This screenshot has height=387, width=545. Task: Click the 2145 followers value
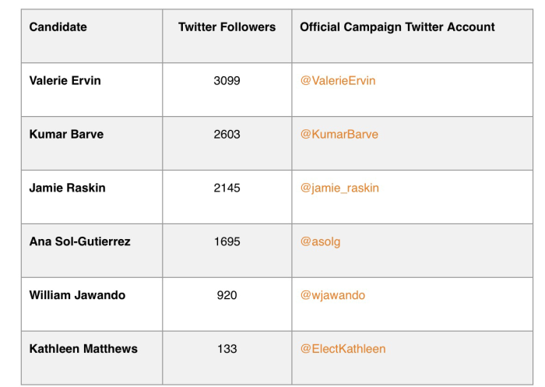(x=227, y=188)
